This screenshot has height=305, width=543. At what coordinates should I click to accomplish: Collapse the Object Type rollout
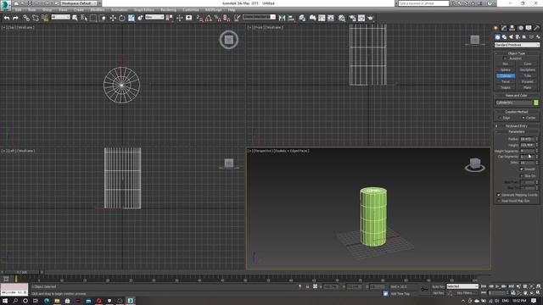pos(517,53)
